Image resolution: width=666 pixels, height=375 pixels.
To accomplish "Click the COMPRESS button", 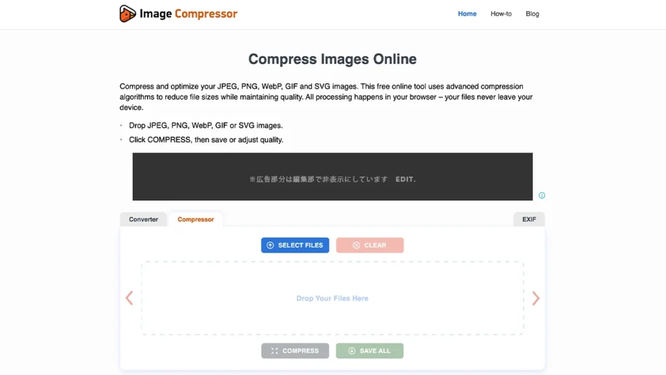I will coord(295,351).
